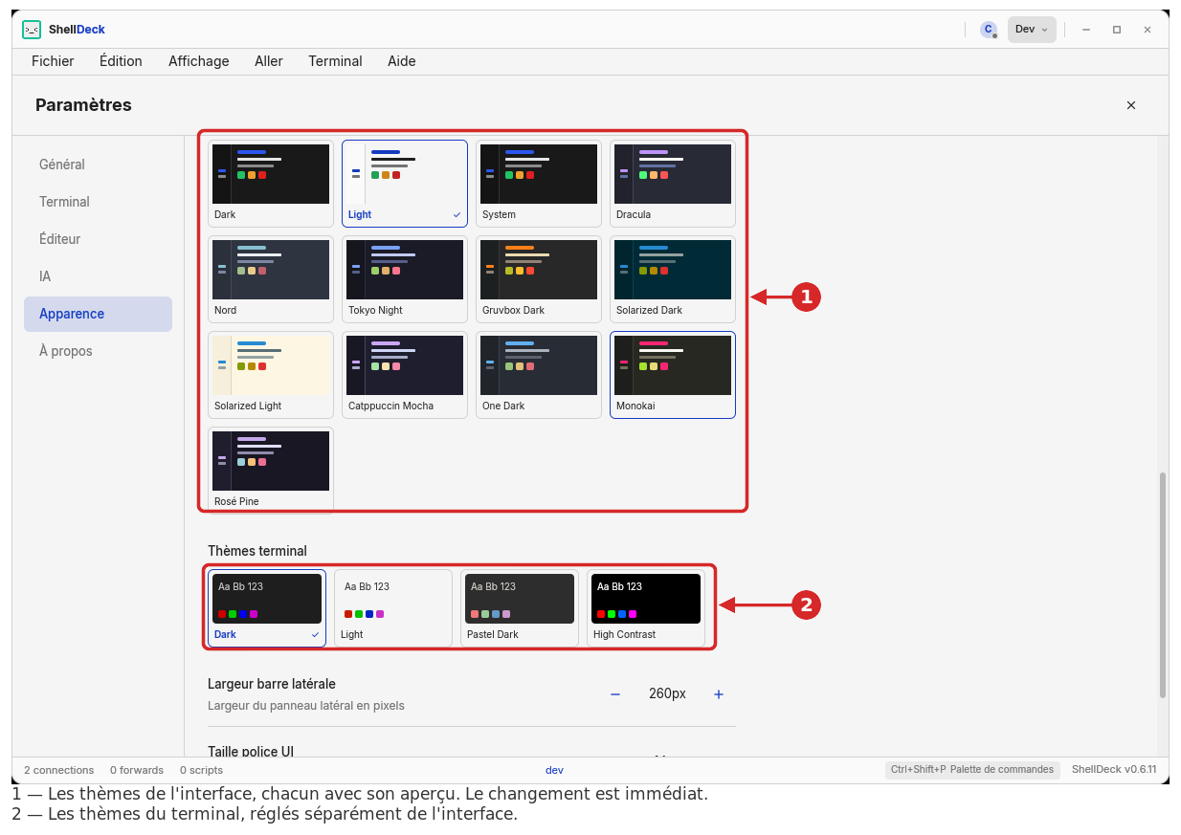Image resolution: width=1181 pixels, height=835 pixels.
Task: Click the 0 scripts status entry
Action: coord(201,770)
